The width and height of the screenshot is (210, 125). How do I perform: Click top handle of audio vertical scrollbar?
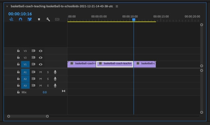[x=202, y=70]
